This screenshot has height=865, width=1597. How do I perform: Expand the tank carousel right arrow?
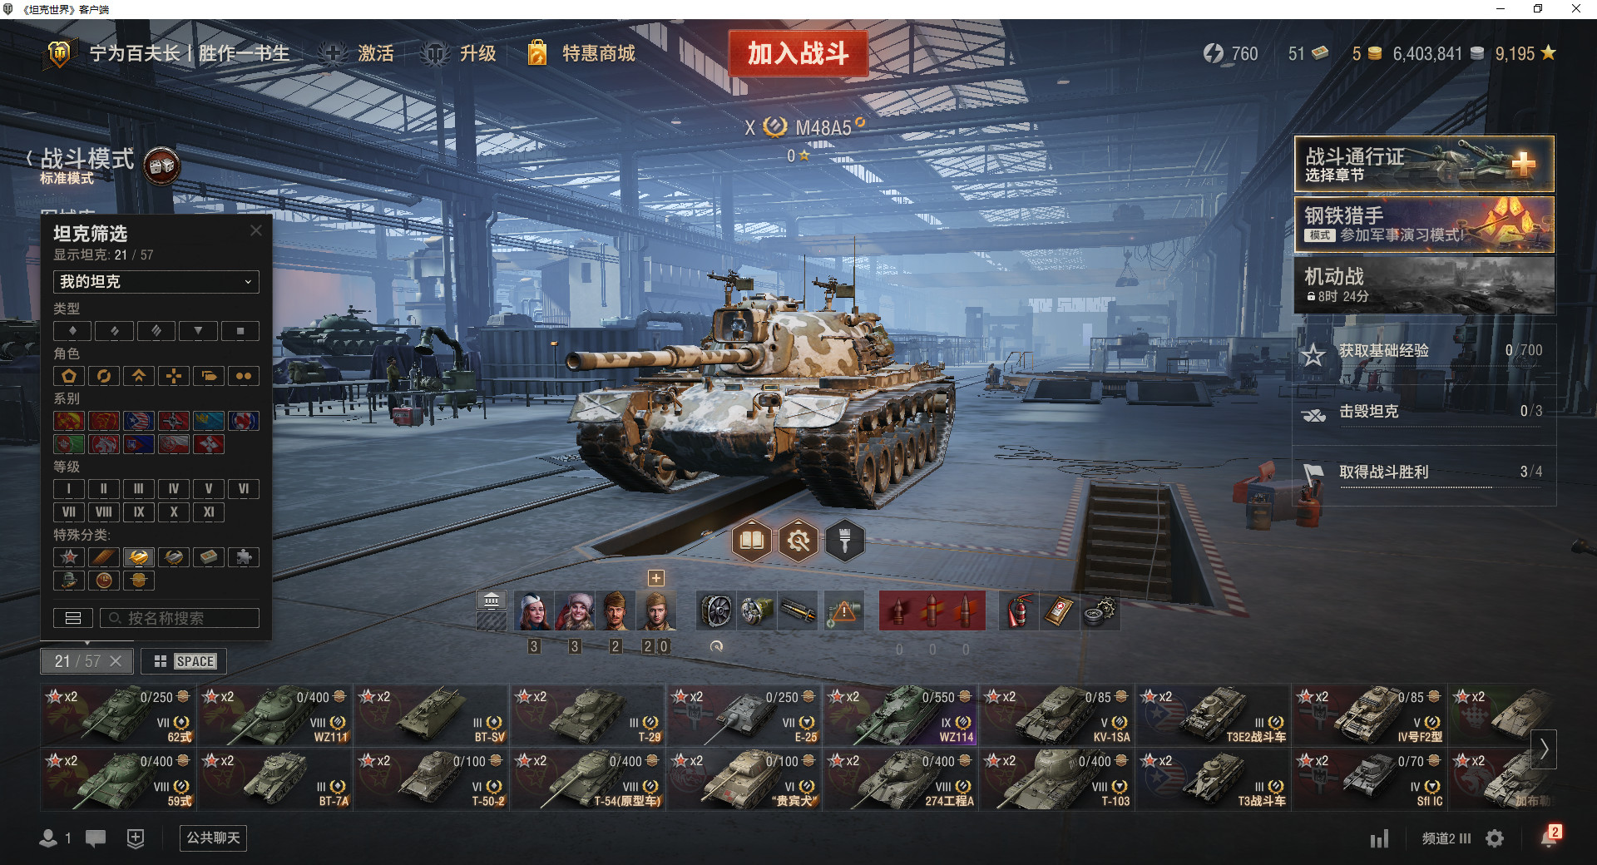pyautogui.click(x=1544, y=749)
